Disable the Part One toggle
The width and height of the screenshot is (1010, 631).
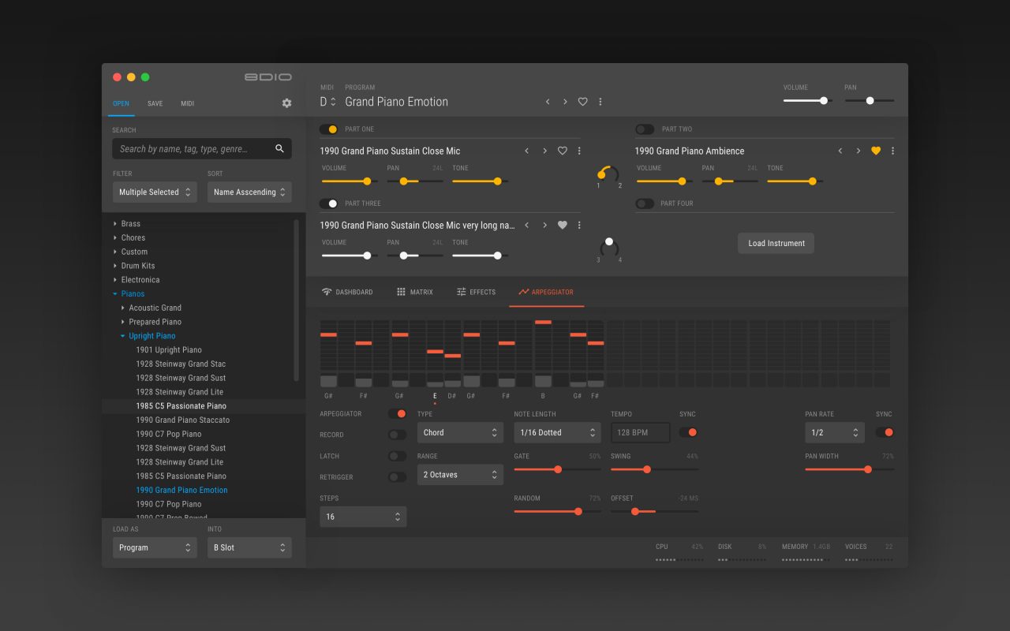[328, 129]
